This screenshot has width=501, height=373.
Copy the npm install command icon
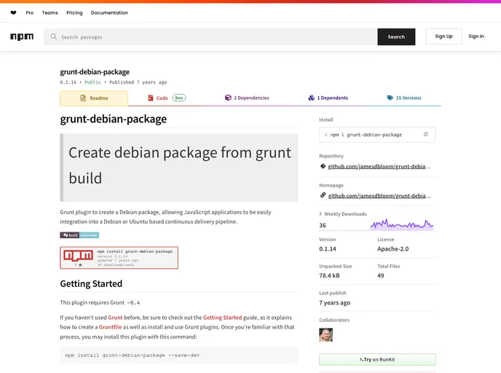point(425,134)
